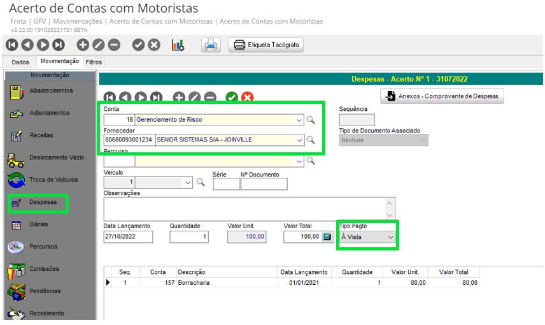
Task: Open Tipo Pagto dropdown
Action: pyautogui.click(x=367, y=237)
